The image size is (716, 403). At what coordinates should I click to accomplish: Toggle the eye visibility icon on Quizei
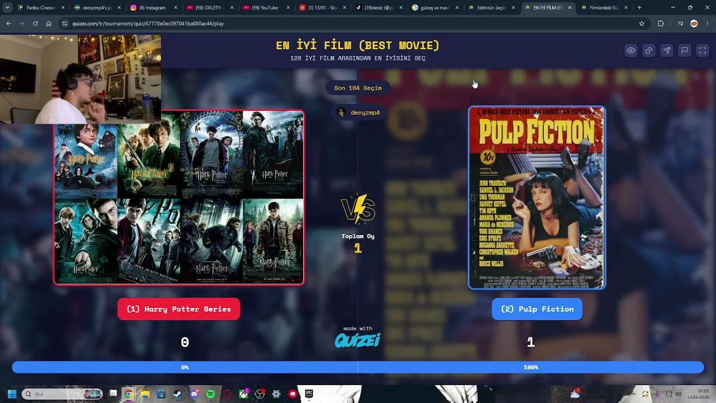pos(631,50)
